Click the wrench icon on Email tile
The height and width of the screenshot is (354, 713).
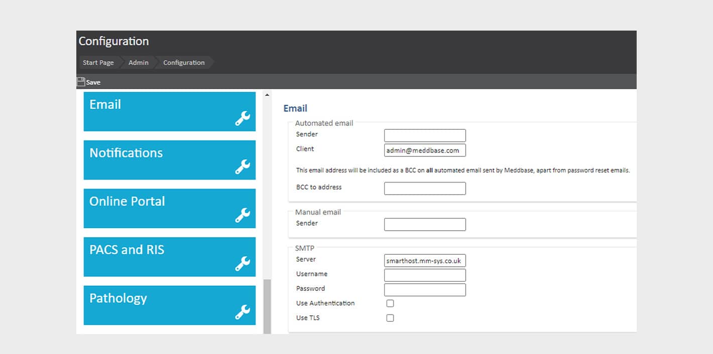(x=243, y=118)
